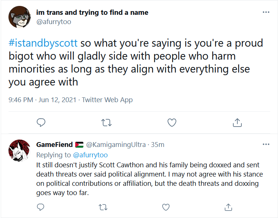278x218 pixels.
Task: Share GameFiend's reply tweet
Action: (228, 207)
